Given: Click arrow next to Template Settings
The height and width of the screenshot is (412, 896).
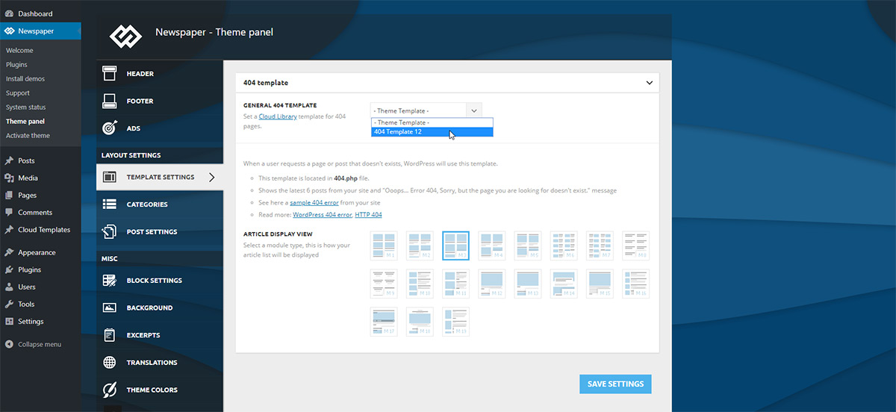Looking at the screenshot, I should point(212,178).
